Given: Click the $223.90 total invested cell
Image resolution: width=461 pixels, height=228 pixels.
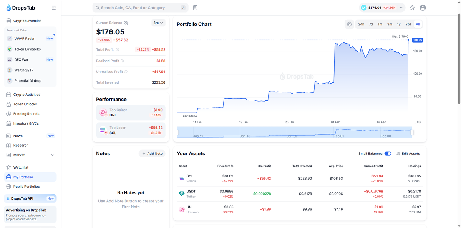Looking at the screenshot, I should (305, 179).
